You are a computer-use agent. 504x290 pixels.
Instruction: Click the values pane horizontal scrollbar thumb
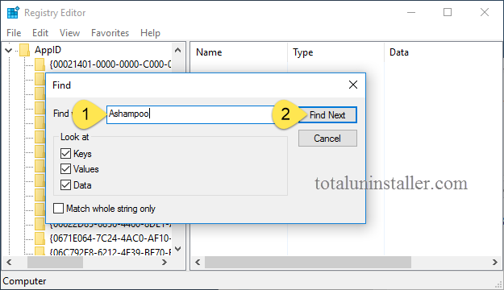click(308, 262)
